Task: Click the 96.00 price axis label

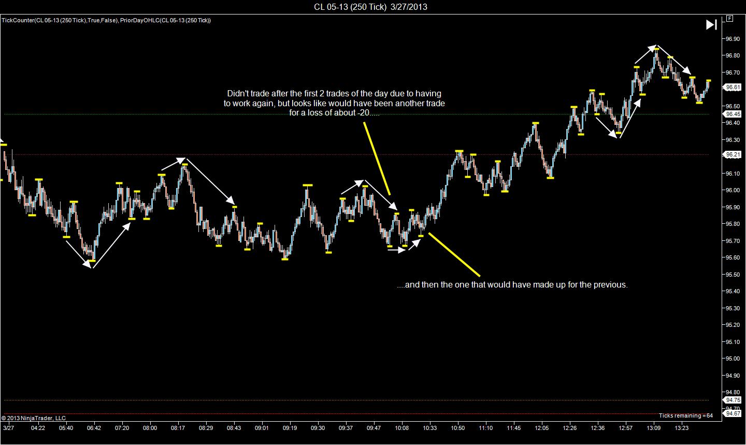Action: point(733,190)
